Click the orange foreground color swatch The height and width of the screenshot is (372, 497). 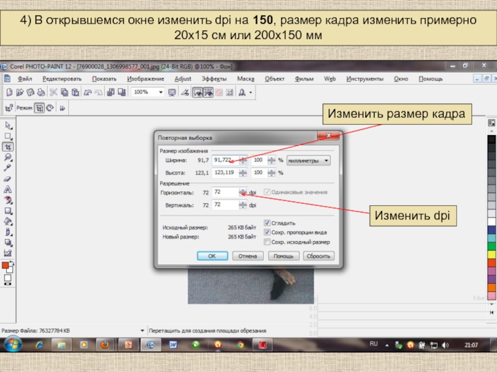tap(6, 265)
